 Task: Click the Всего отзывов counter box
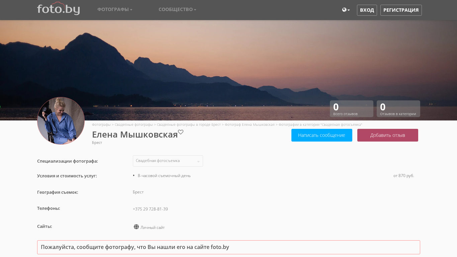tap(351, 109)
